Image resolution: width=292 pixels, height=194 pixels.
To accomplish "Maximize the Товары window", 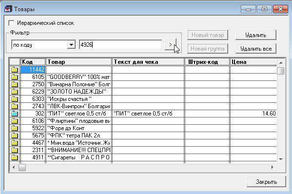I will click(264, 9).
